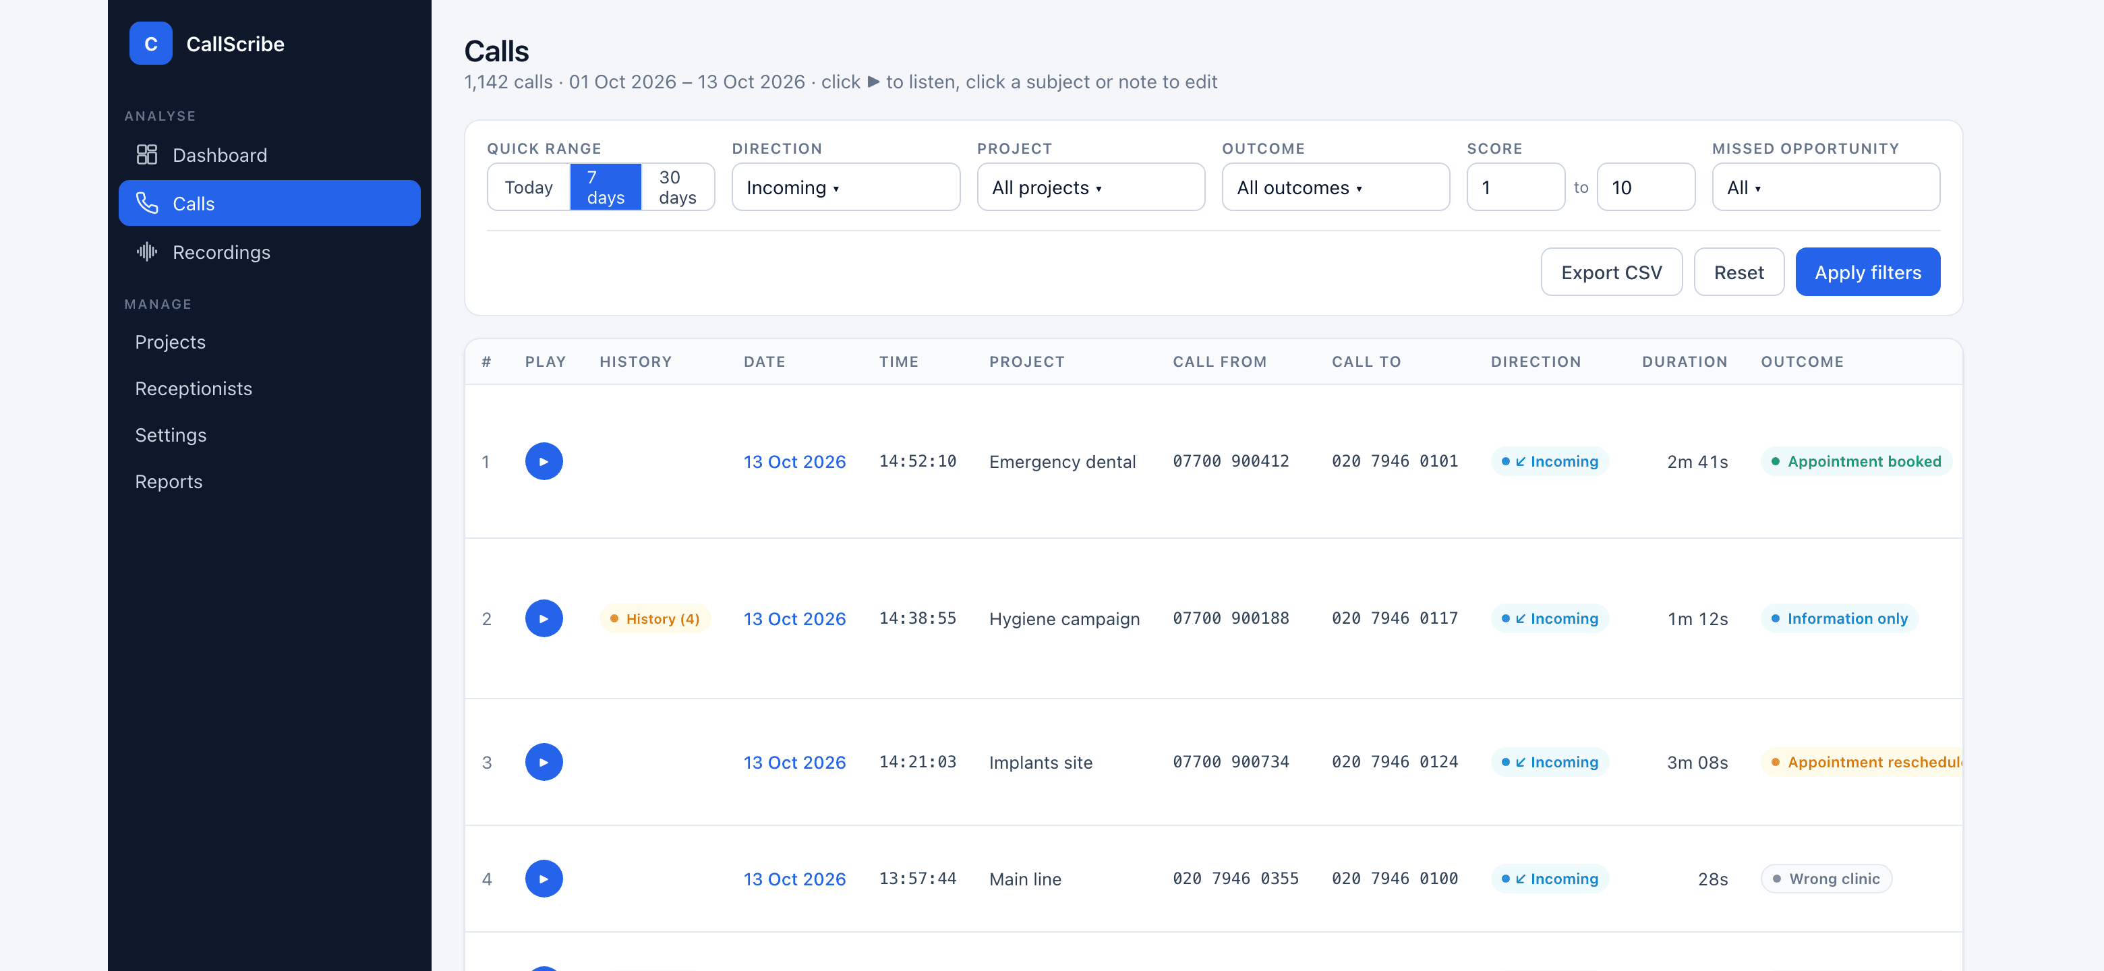Play the Main line call recording
This screenshot has width=2104, height=971.
point(543,879)
